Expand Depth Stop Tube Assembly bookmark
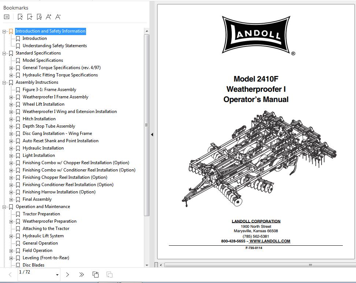 point(11,127)
